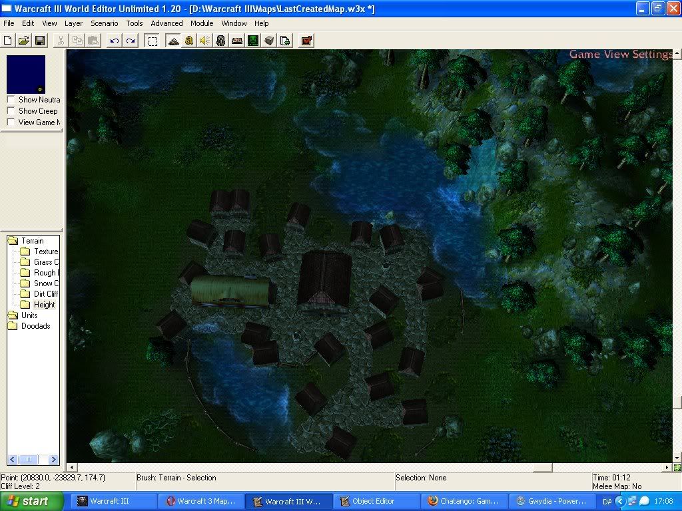Enable the Show Creep checkbox
Image resolution: width=682 pixels, height=511 pixels.
point(11,111)
